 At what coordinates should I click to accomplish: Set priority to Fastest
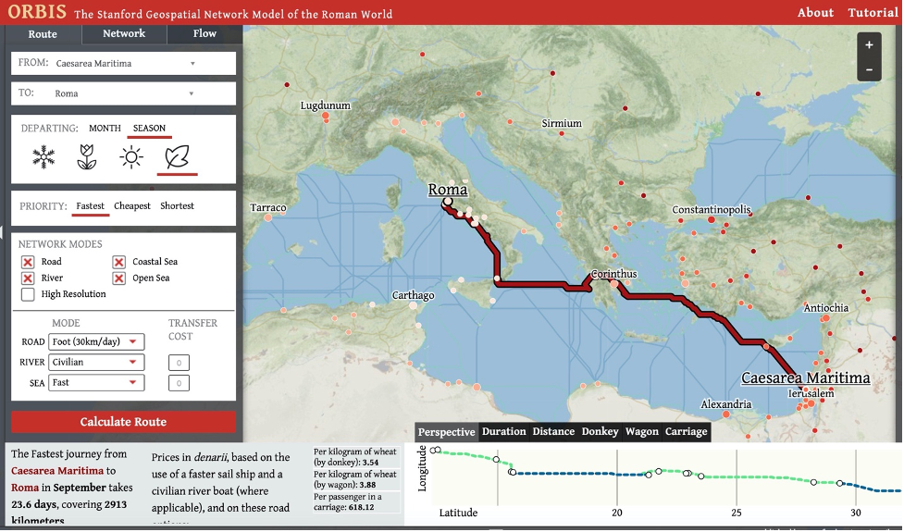pos(90,205)
